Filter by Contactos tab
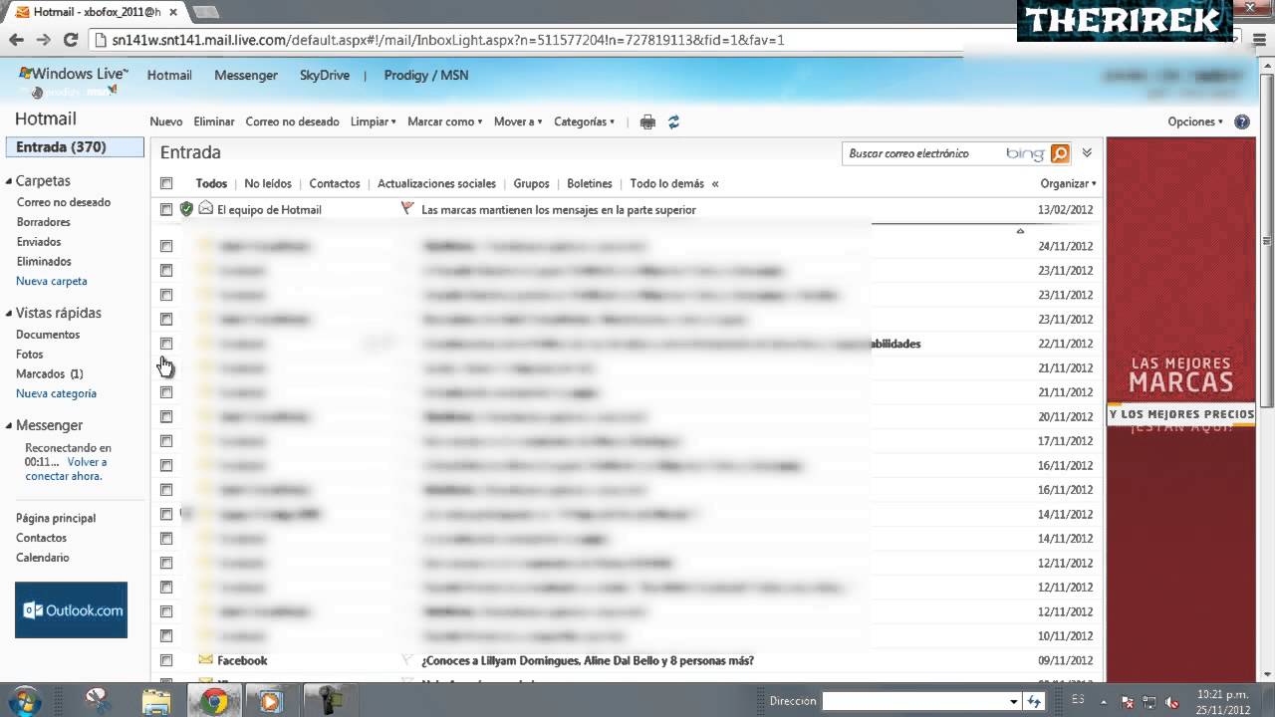 (x=335, y=183)
